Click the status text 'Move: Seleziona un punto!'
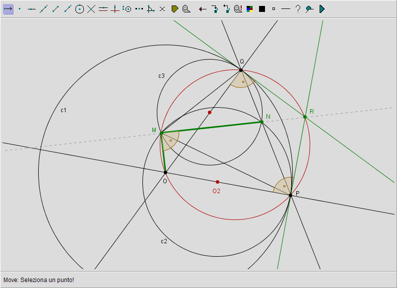 [x=39, y=280]
